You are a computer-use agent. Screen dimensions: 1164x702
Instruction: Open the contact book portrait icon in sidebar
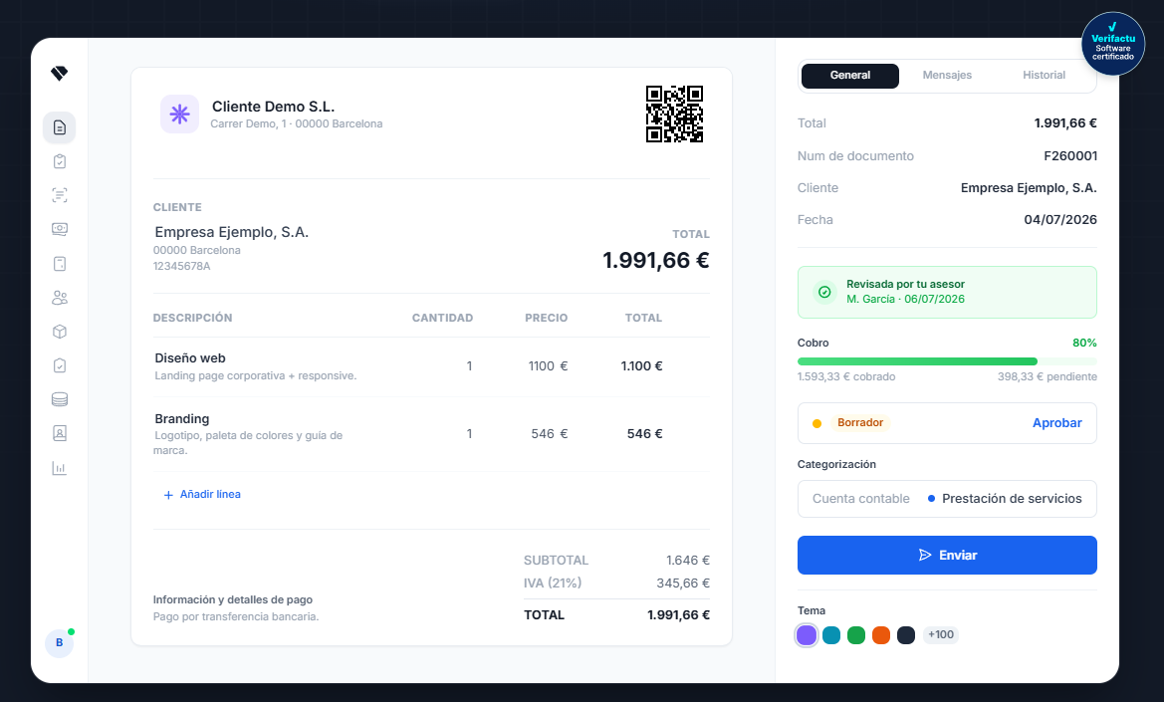(60, 433)
